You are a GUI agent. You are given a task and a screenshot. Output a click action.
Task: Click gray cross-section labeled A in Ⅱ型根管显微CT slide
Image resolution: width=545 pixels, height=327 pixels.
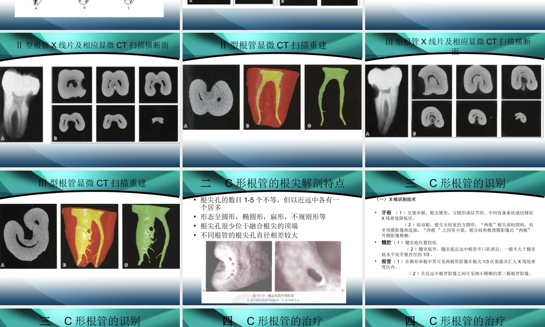pyautogui.click(x=211, y=98)
